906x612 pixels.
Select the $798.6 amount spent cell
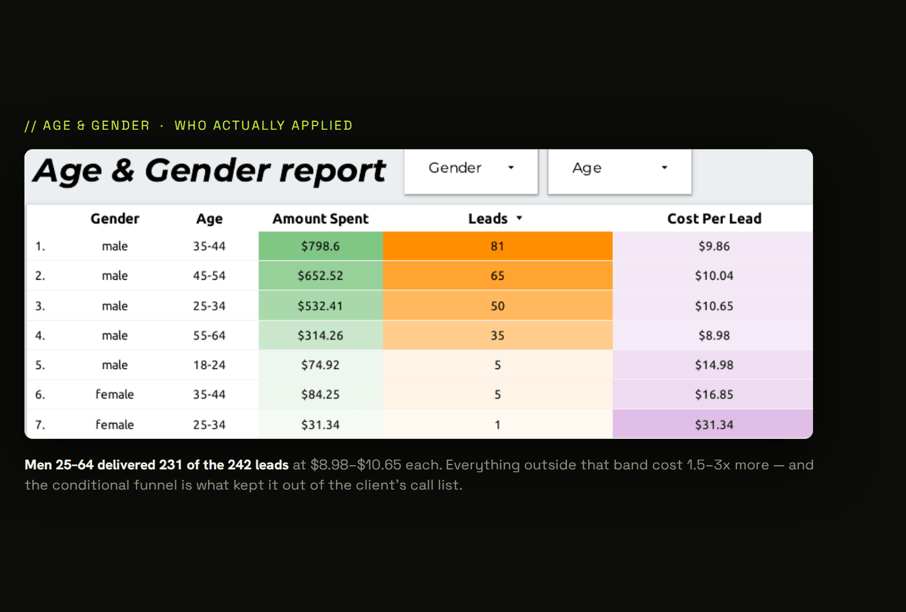pyautogui.click(x=321, y=246)
